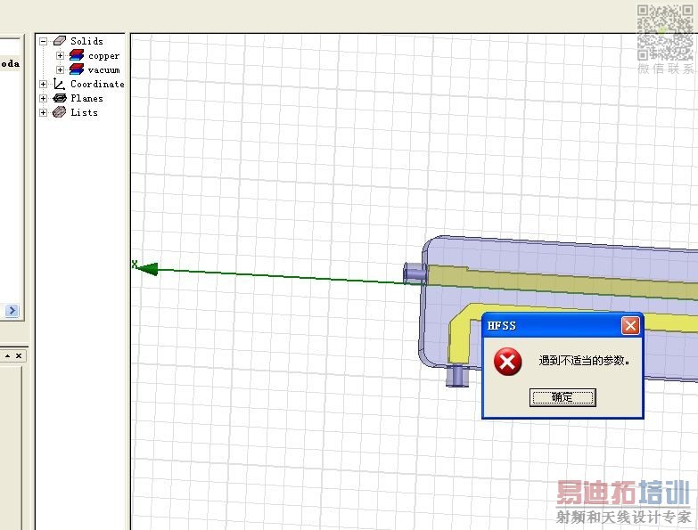
Task: Expand the Lists tree node
Action: pos(43,112)
